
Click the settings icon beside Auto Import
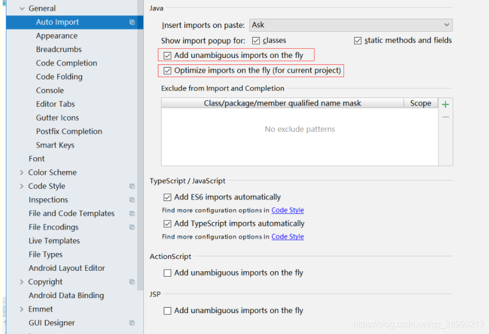coord(132,22)
